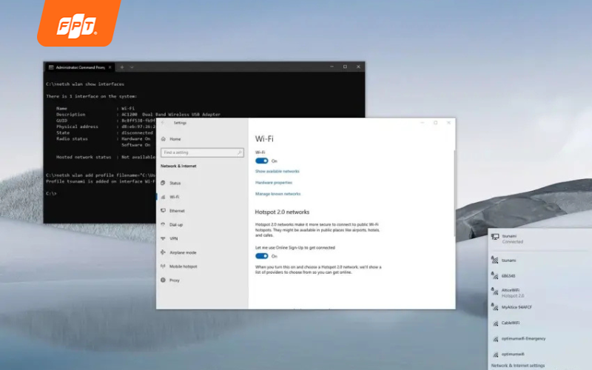
Task: Click the Dial-up icon in sidebar
Action: [163, 224]
